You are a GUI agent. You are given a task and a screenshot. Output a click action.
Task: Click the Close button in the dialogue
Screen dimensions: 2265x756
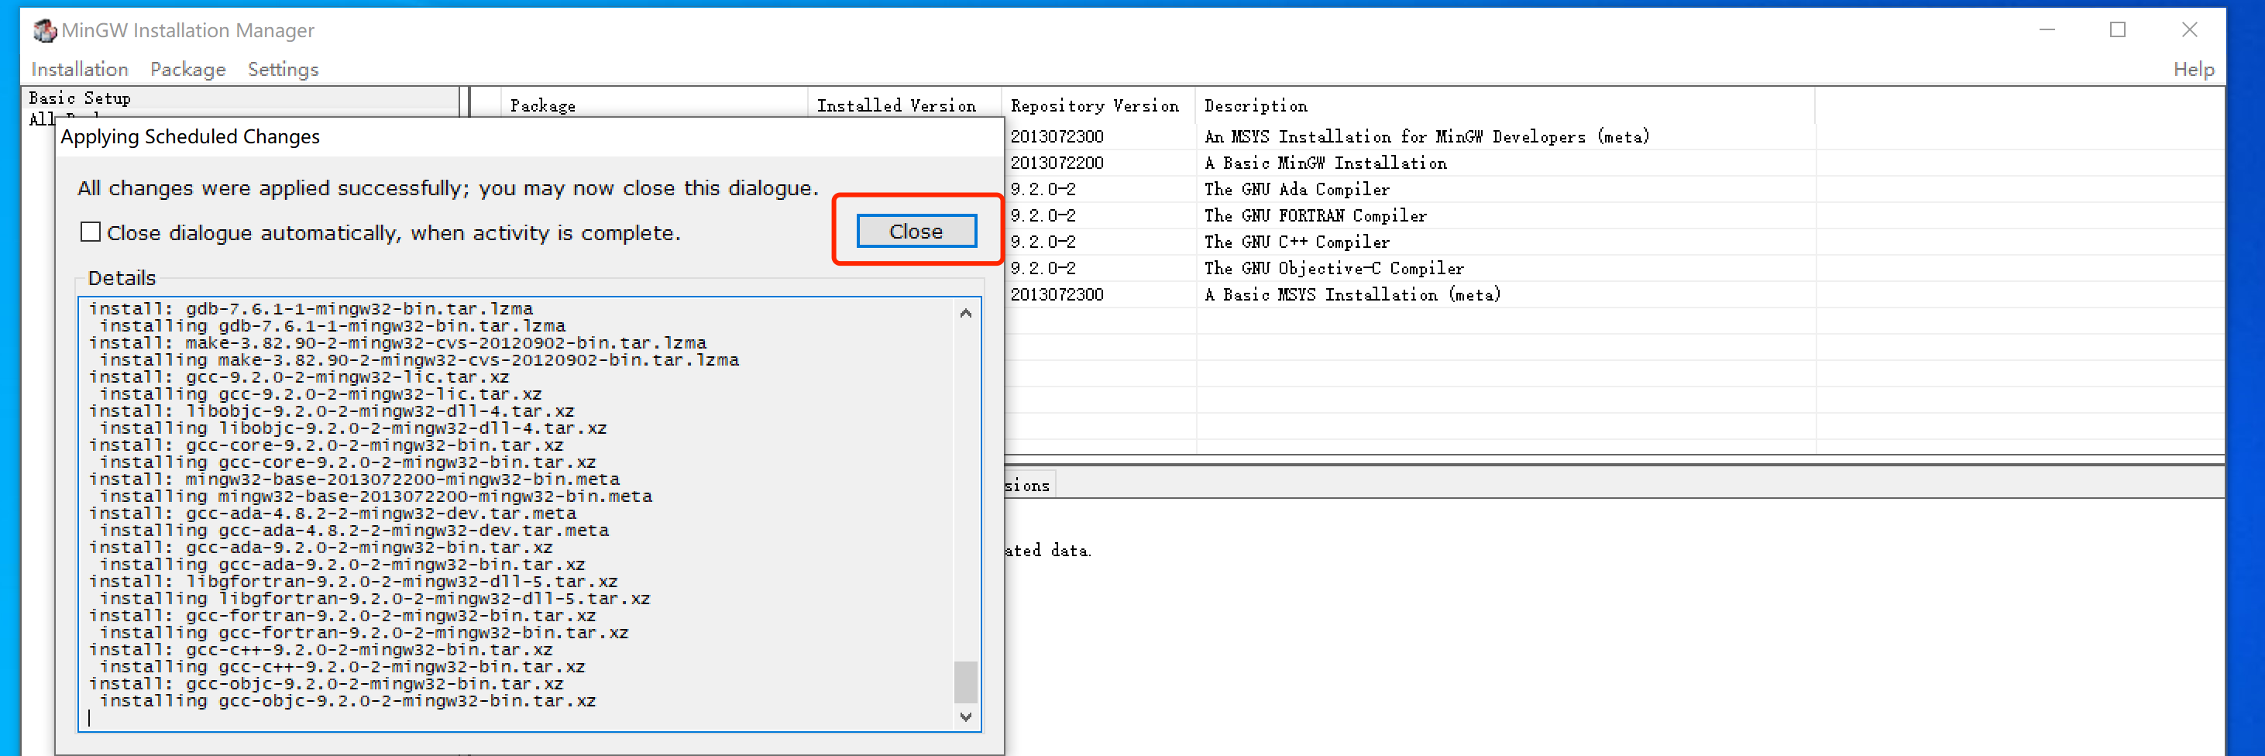click(916, 231)
